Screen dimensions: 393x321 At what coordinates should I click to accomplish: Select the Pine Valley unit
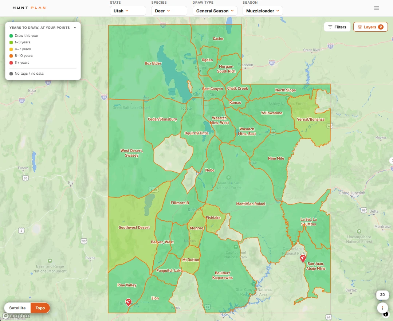point(127,285)
